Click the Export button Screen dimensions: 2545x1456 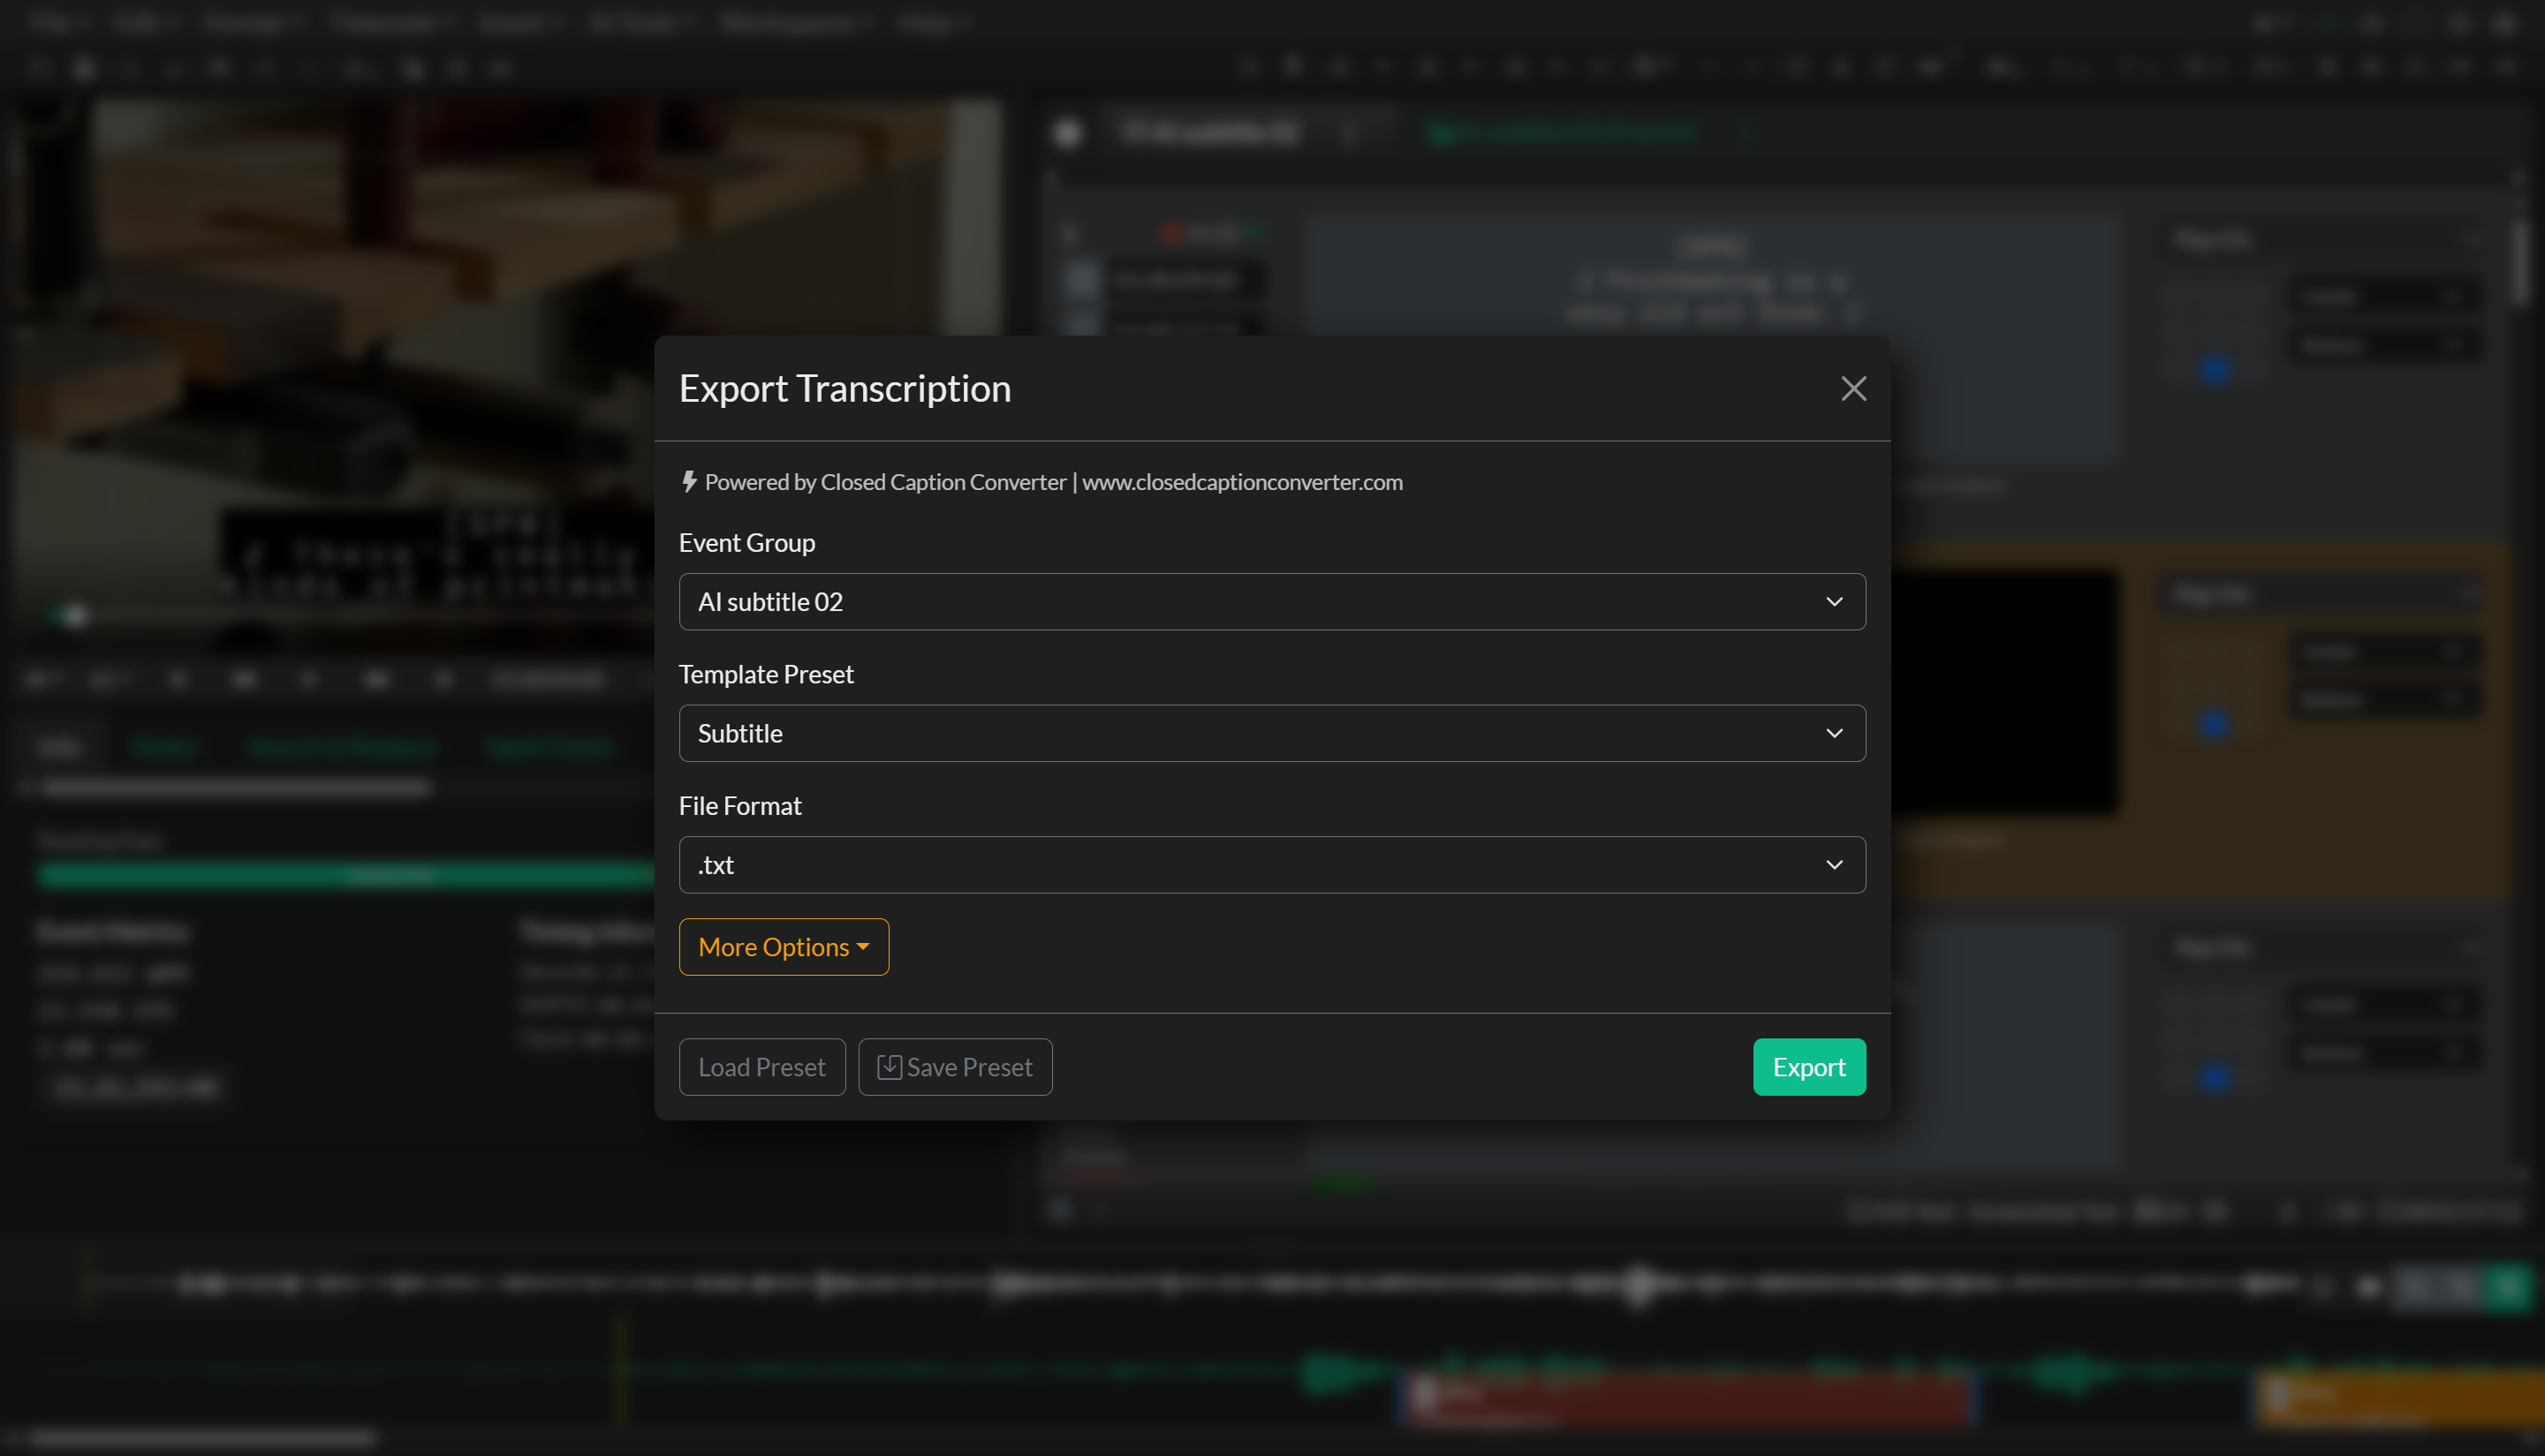[x=1809, y=1066]
